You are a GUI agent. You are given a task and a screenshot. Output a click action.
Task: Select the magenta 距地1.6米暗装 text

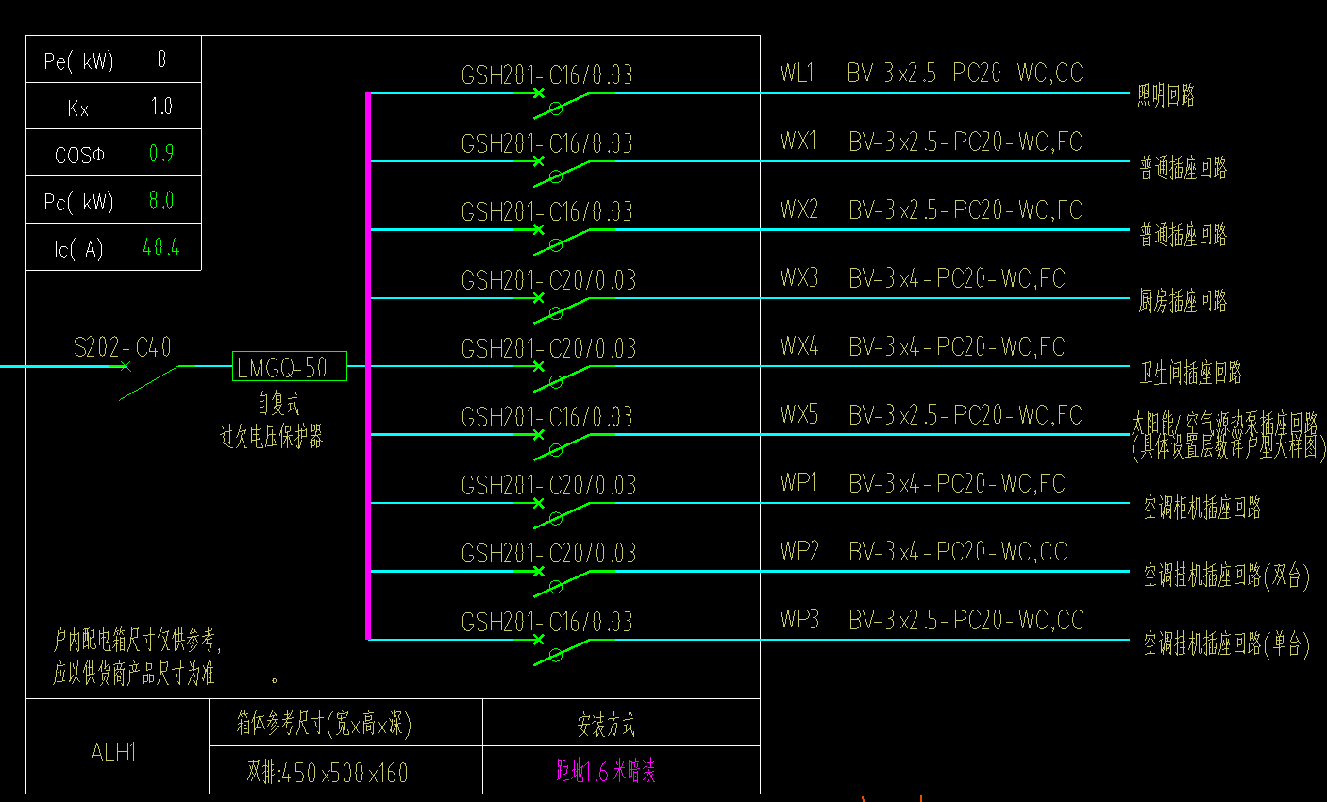[606, 772]
